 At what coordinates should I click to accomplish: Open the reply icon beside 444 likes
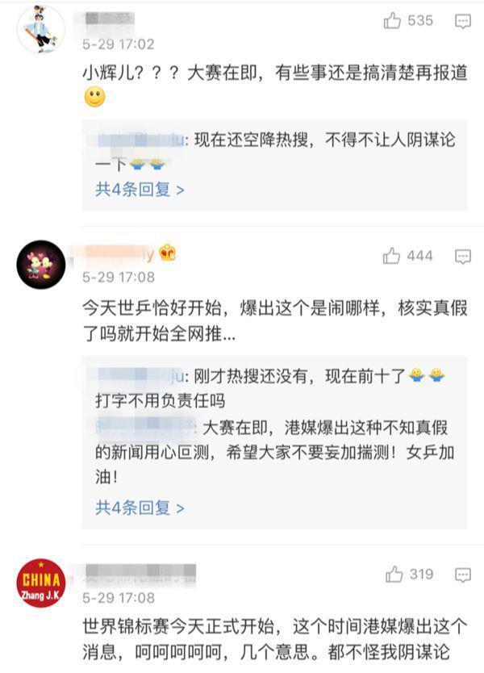point(462,257)
